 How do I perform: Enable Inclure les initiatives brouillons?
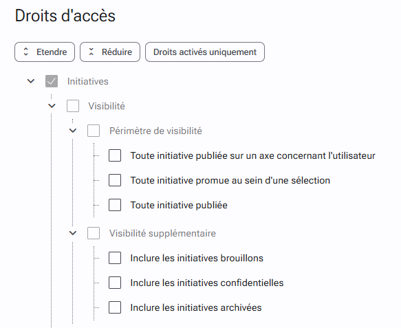pyautogui.click(x=115, y=258)
